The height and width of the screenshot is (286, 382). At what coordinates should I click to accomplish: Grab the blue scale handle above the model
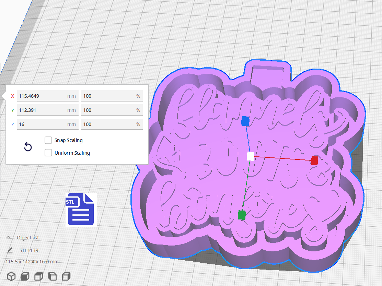pos(245,120)
